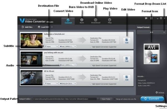This screenshot has width=167, height=109.
Task: Click the blue Convert button
Action: point(152,99)
